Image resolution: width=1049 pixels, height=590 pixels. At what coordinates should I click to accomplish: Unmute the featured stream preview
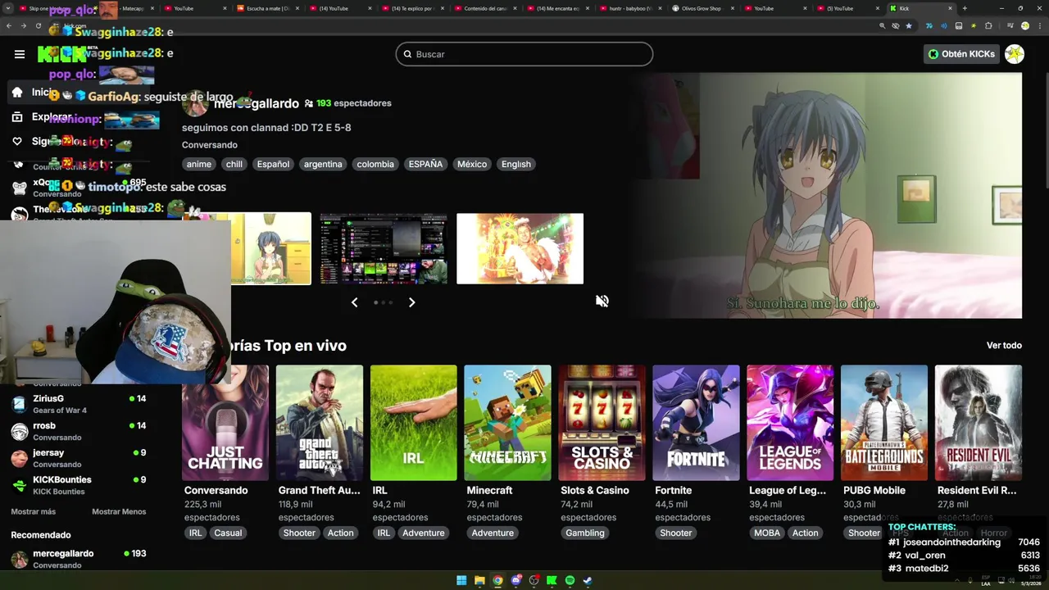coord(602,301)
